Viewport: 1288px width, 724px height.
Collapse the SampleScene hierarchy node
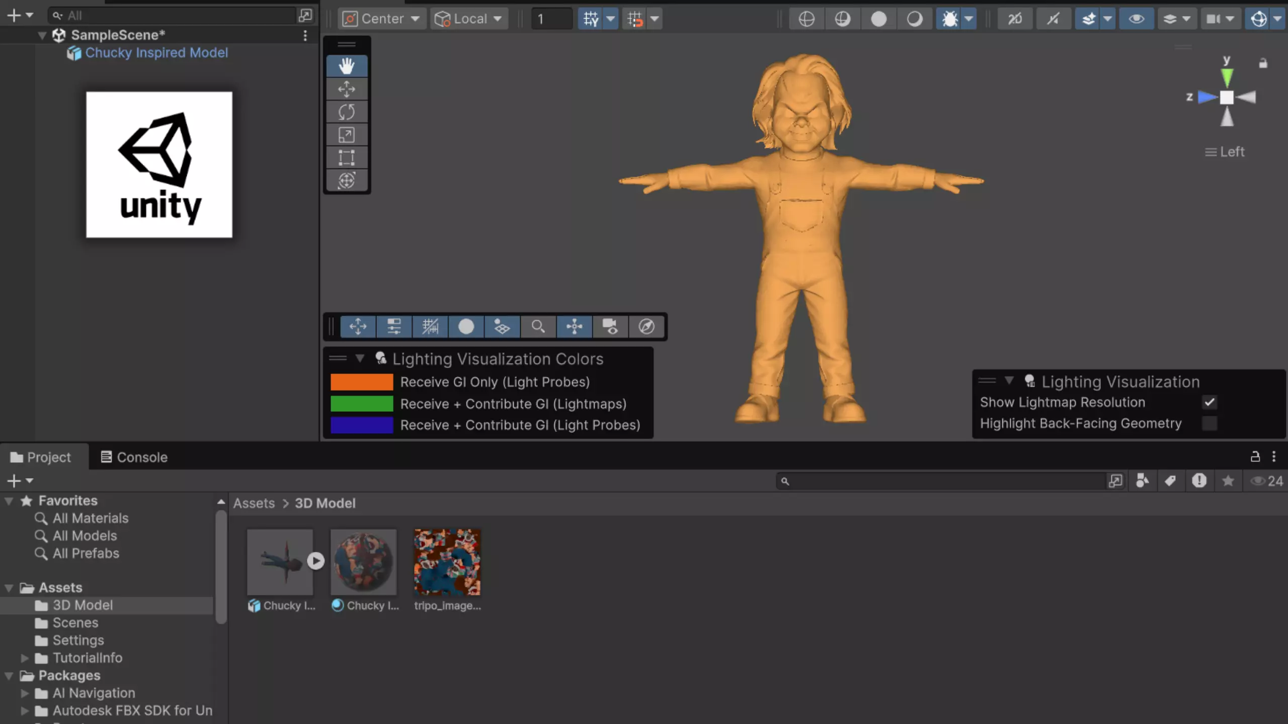(42, 35)
